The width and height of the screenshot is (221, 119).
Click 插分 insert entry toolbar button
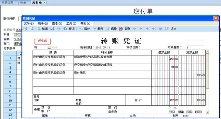84,29
